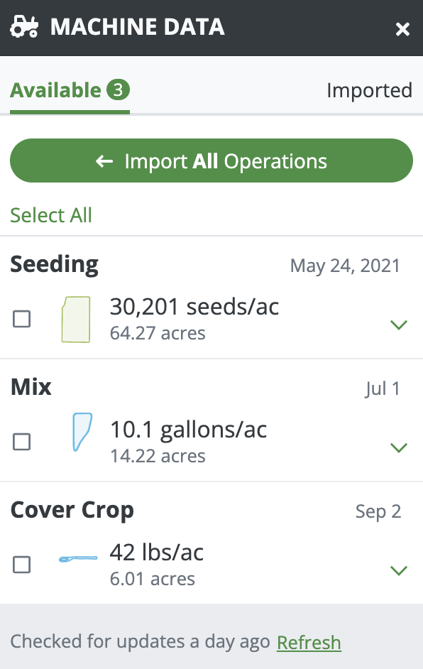
Task: Click the tractor icon in the header
Action: tap(23, 26)
